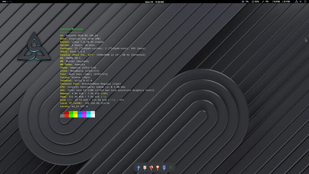Show the applications grid from the dock

(x=171, y=167)
